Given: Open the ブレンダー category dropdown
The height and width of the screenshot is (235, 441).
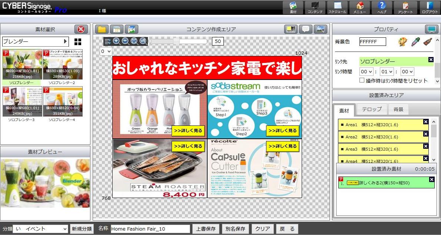Looking at the screenshot, I should pyautogui.click(x=36, y=41).
